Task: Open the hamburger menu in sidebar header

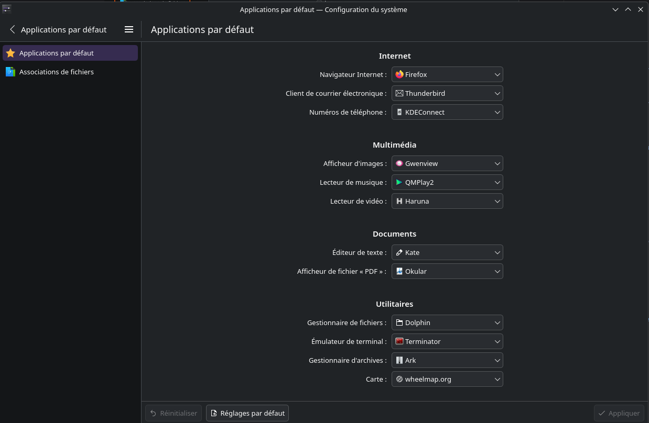Action: (x=129, y=30)
